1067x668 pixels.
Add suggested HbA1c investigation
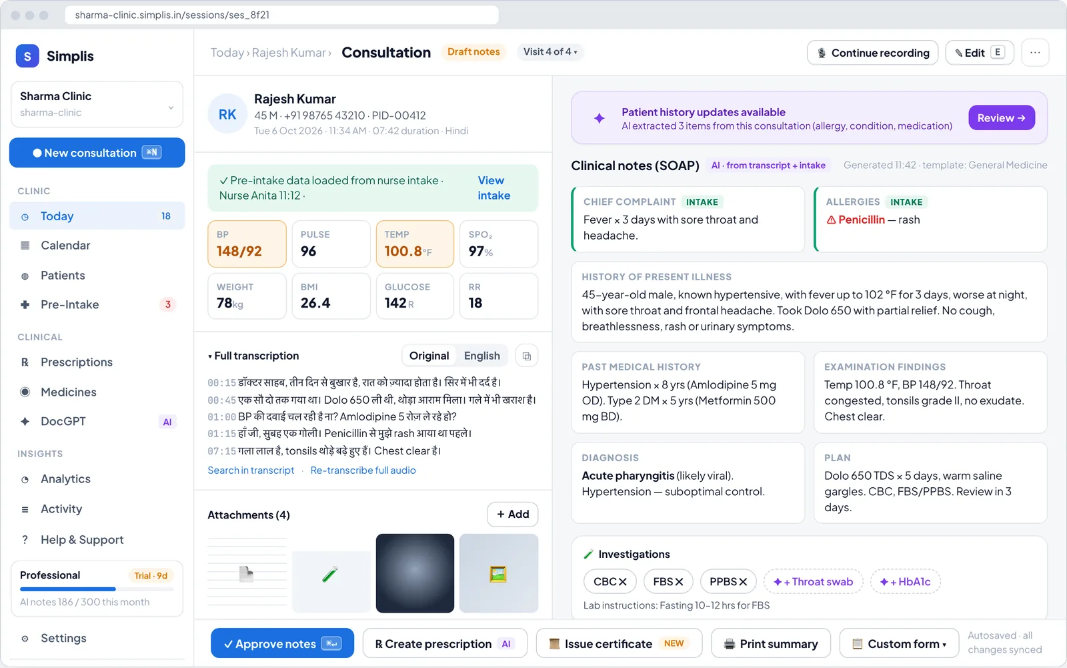point(906,582)
